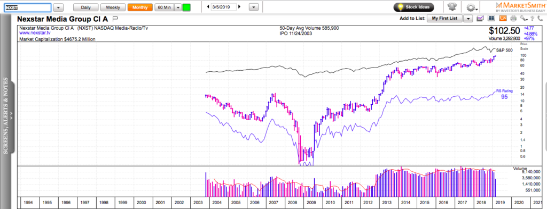This screenshot has width=547, height=209.
Task: Click the My First List button
Action: [445, 19]
